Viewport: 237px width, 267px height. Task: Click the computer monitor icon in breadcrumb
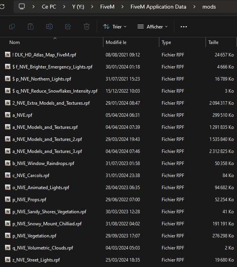[22, 7]
